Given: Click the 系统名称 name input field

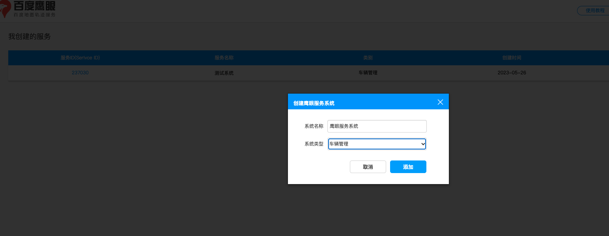Looking at the screenshot, I should pyautogui.click(x=377, y=126).
